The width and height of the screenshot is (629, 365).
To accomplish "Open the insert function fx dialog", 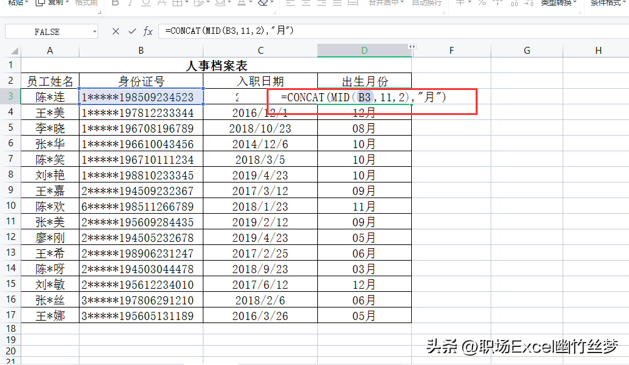I will point(148,31).
